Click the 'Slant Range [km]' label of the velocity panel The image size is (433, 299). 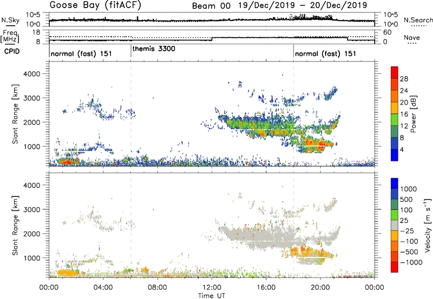click(x=15, y=226)
